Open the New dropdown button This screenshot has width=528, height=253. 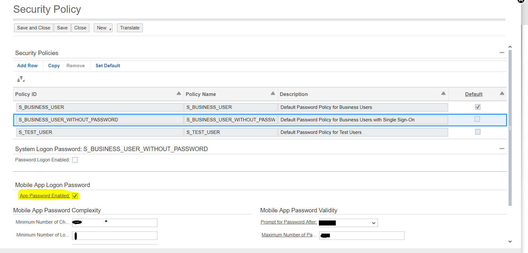pyautogui.click(x=103, y=28)
